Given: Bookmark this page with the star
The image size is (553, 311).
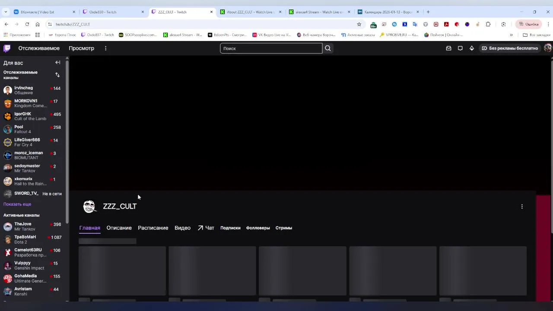Looking at the screenshot, I should [359, 24].
